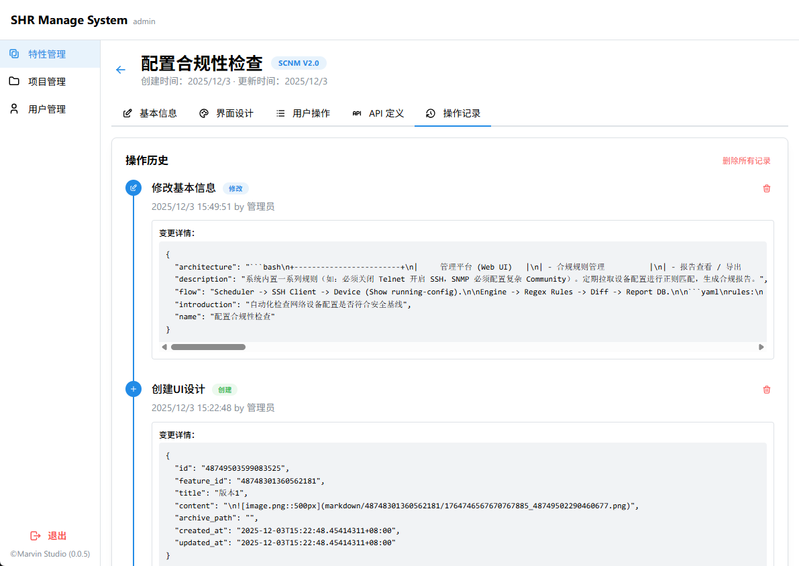This screenshot has height=566, width=799.
Task: Click the trash icon for 创建UI设计 record
Action: point(767,390)
